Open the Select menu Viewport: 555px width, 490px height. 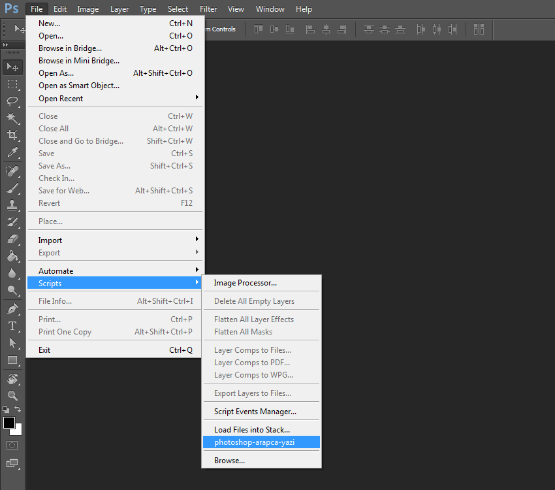(178, 9)
